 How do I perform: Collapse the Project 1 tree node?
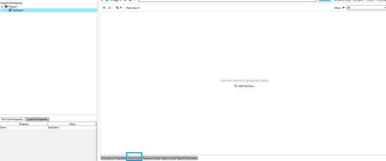(2, 7)
